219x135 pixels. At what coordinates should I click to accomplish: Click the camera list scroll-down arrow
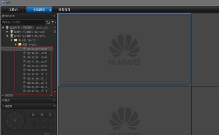[x=55, y=91]
